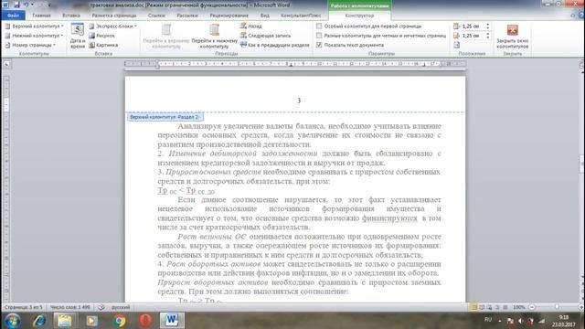The height and width of the screenshot is (329, 585).
Task: Click the volume icon in system tray
Action: pyautogui.click(x=521, y=321)
